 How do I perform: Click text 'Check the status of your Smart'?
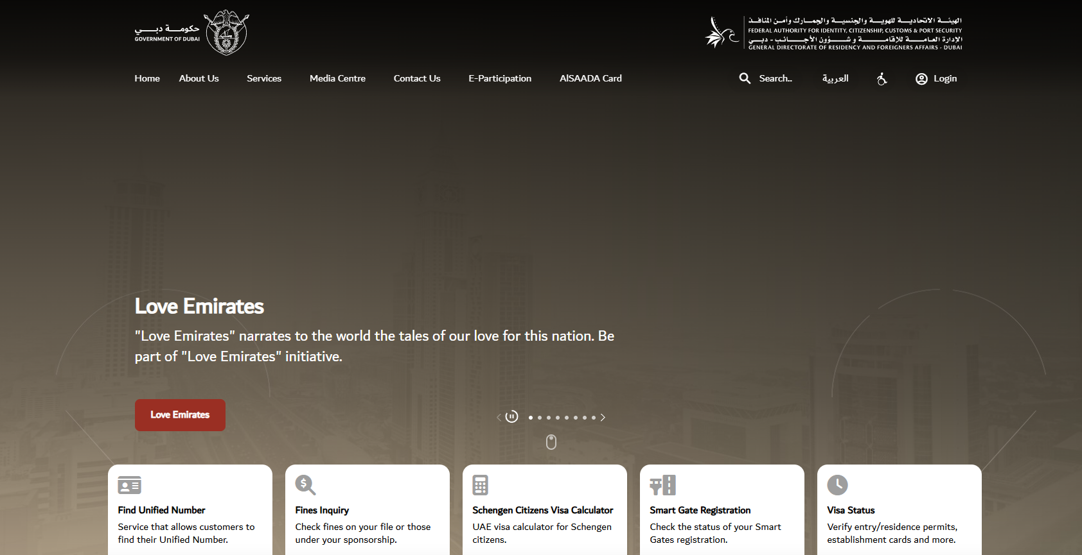click(x=715, y=527)
